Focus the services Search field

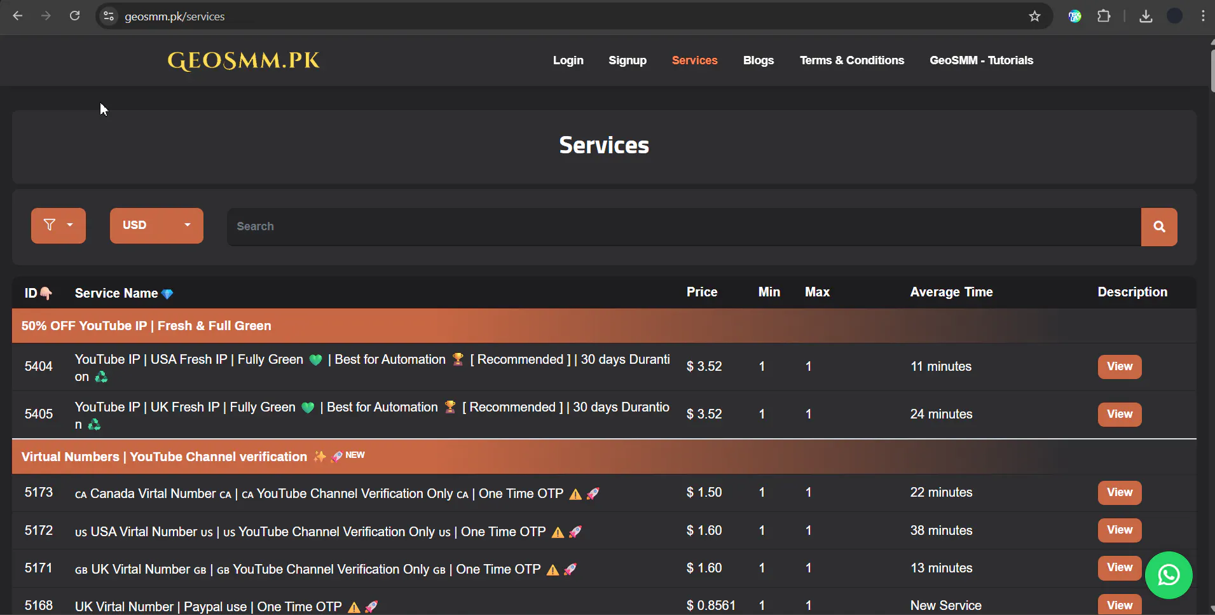pyautogui.click(x=684, y=226)
